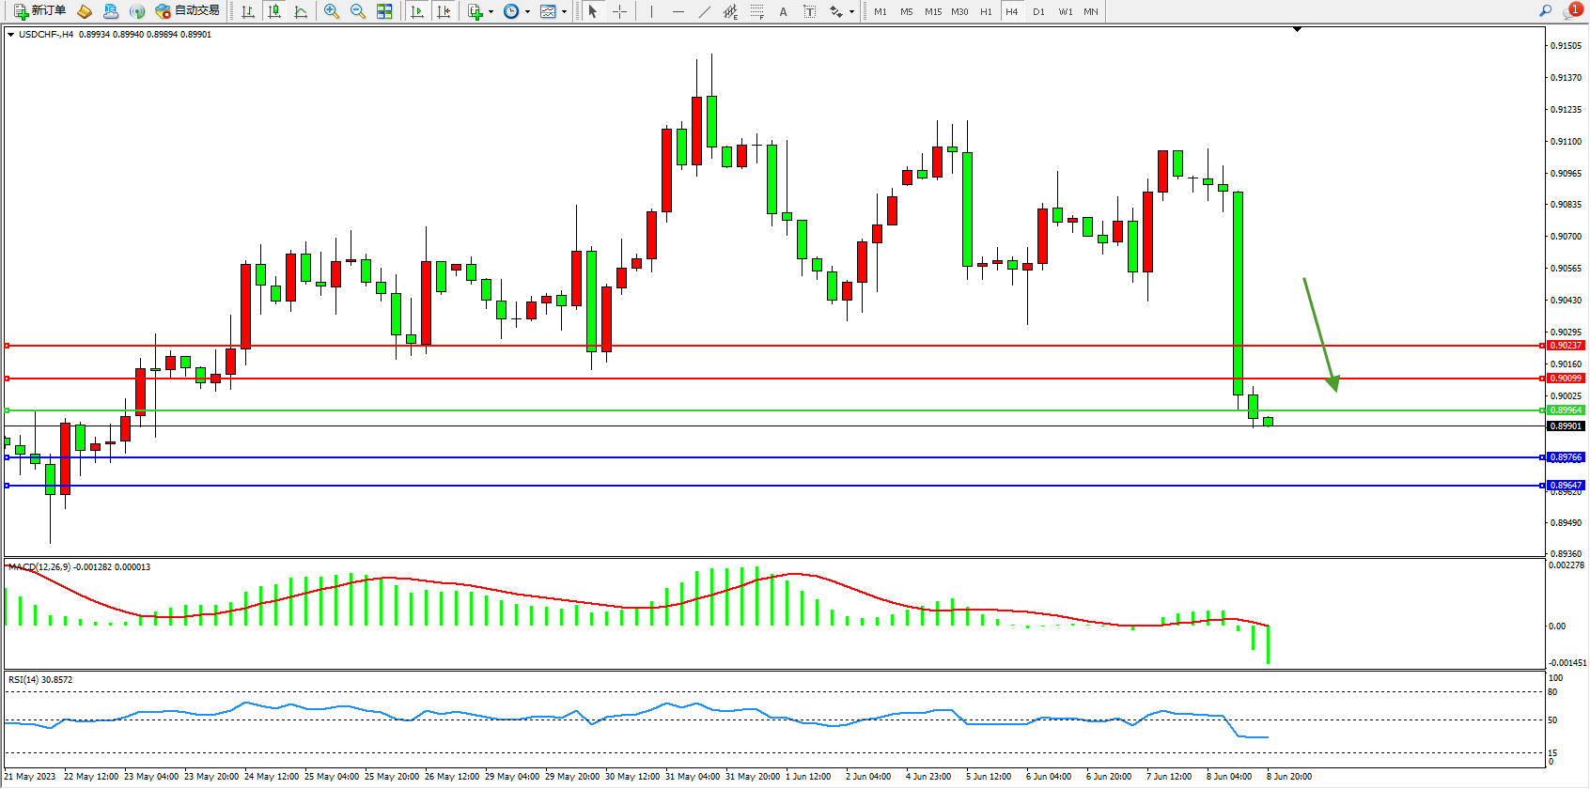
Task: Select the crosshair tool
Action: click(620, 11)
